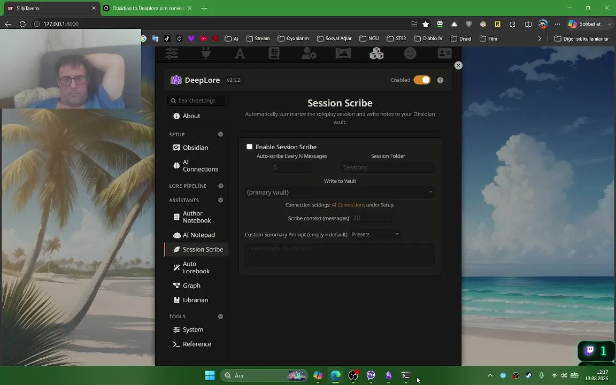Screen dimensions: 616x385
Task: Go to the Obsidian setup page
Action: point(196,148)
